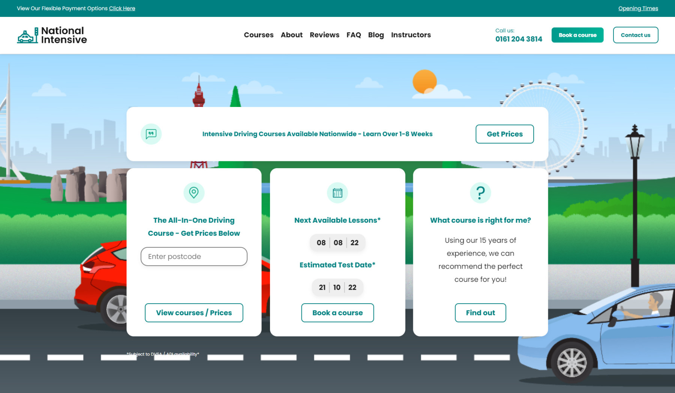
Task: Click the National Intensive logo
Action: (x=52, y=35)
